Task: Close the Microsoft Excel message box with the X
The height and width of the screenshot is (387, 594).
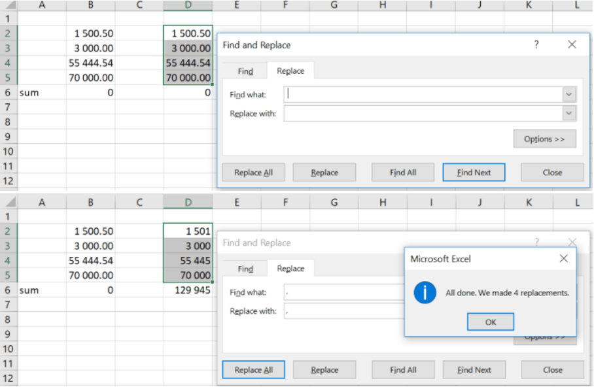Action: [563, 259]
